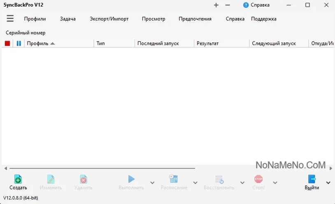Click the horizontal scrollbar right arrow

331,169
